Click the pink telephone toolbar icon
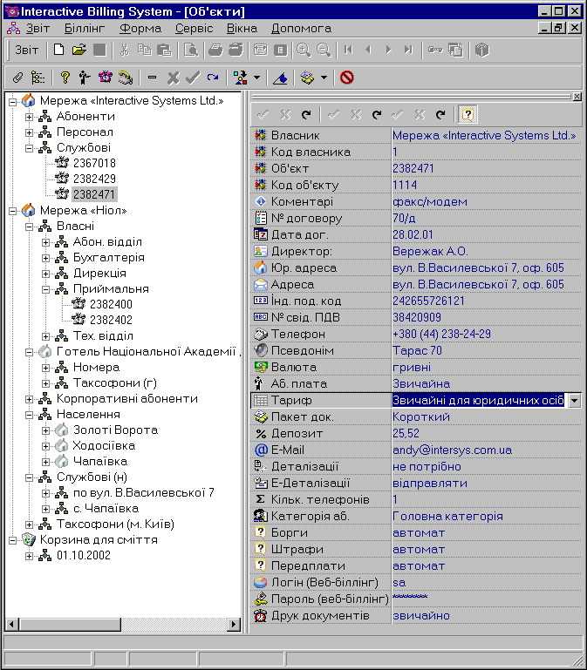The width and height of the screenshot is (587, 670). pos(106,78)
